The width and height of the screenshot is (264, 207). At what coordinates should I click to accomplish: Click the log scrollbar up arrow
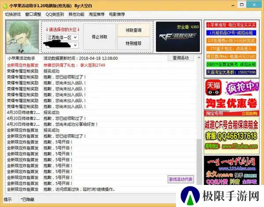pyautogui.click(x=199, y=57)
